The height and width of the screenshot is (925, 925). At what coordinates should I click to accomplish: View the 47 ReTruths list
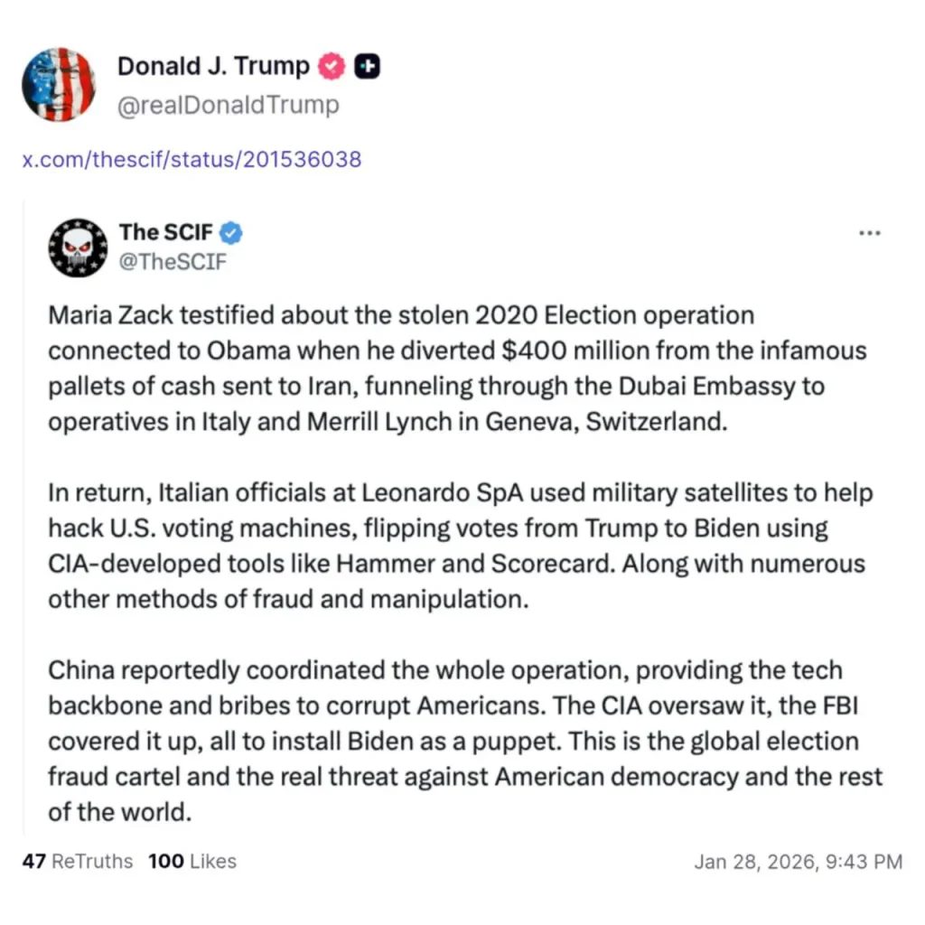pos(77,862)
